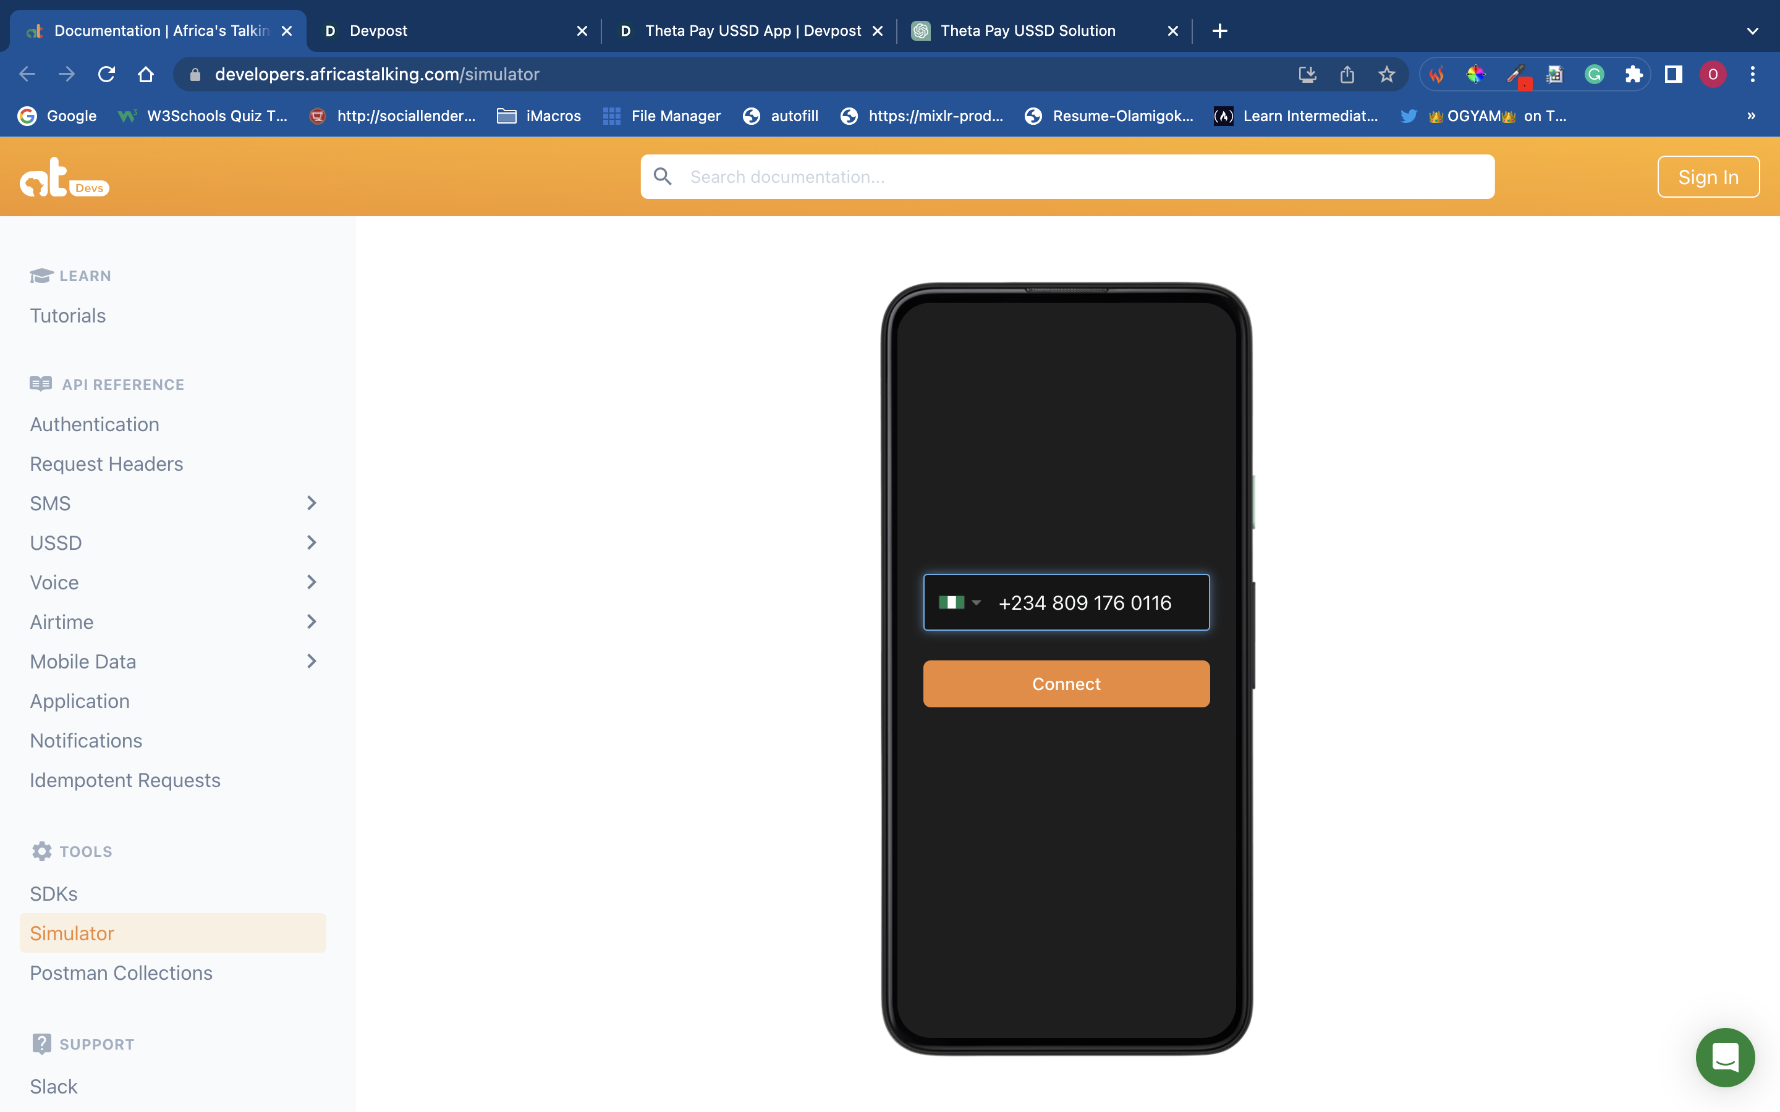Click the browser home icon
Screen dimensions: 1780x1112
[146, 74]
